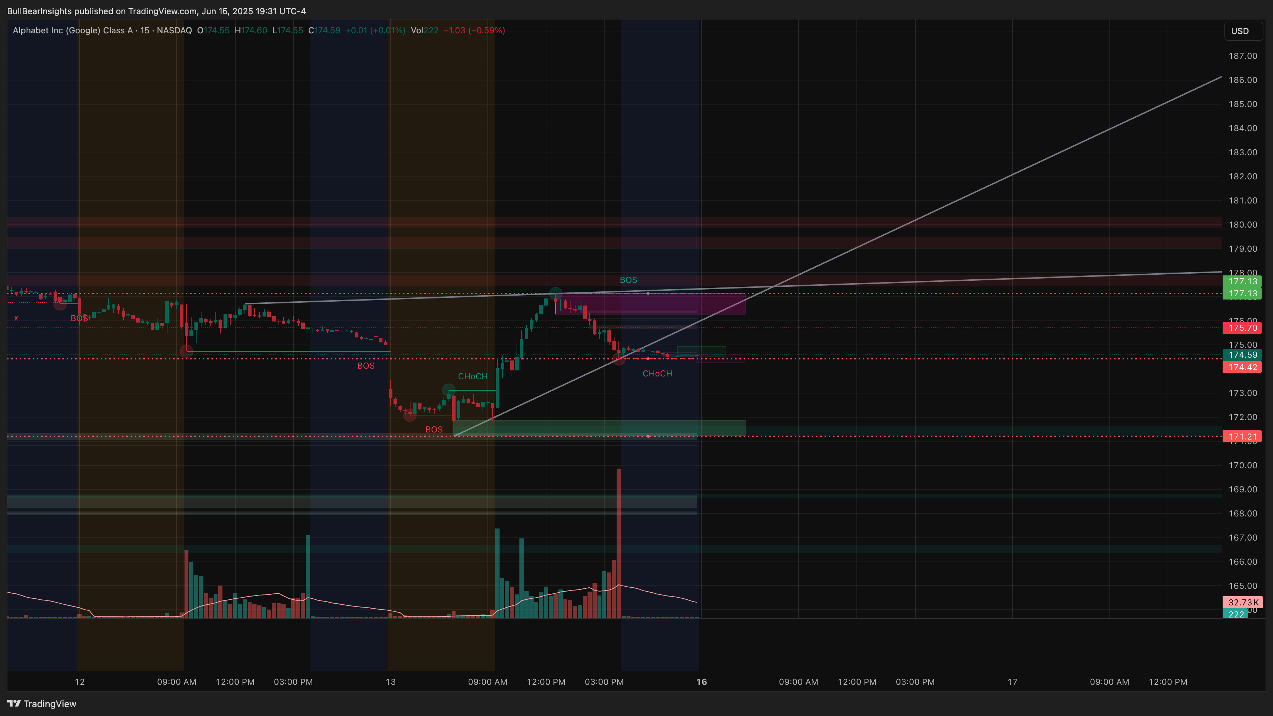Select the green demand zone rectangle

[x=600, y=428]
